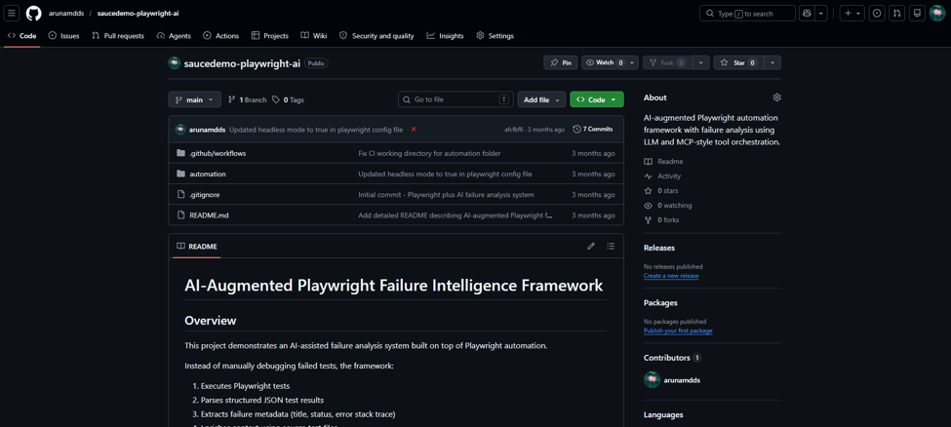
Task: Click the arunamdds author name on the latest commit
Action: [208, 130]
